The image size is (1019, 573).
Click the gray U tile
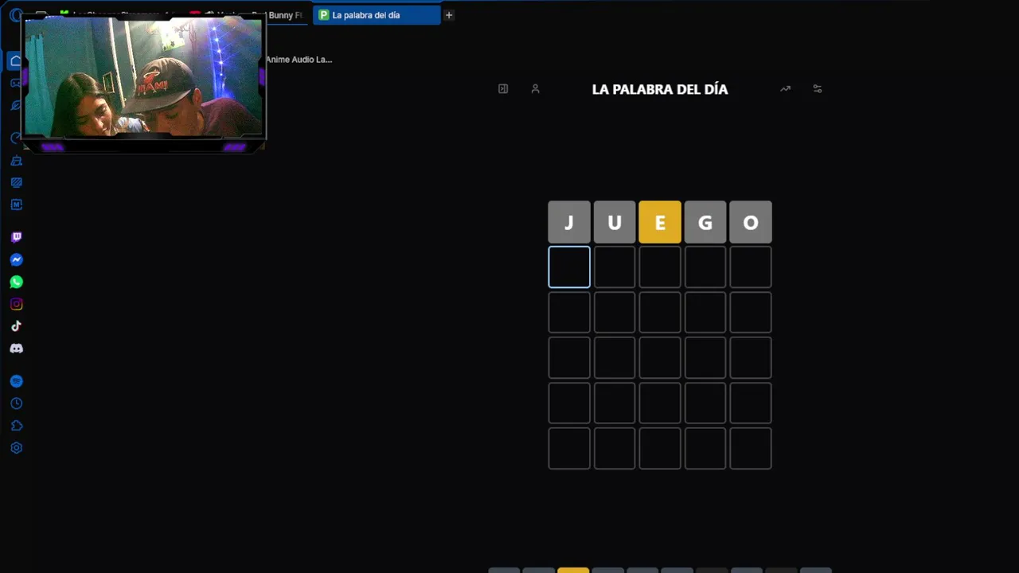click(615, 222)
